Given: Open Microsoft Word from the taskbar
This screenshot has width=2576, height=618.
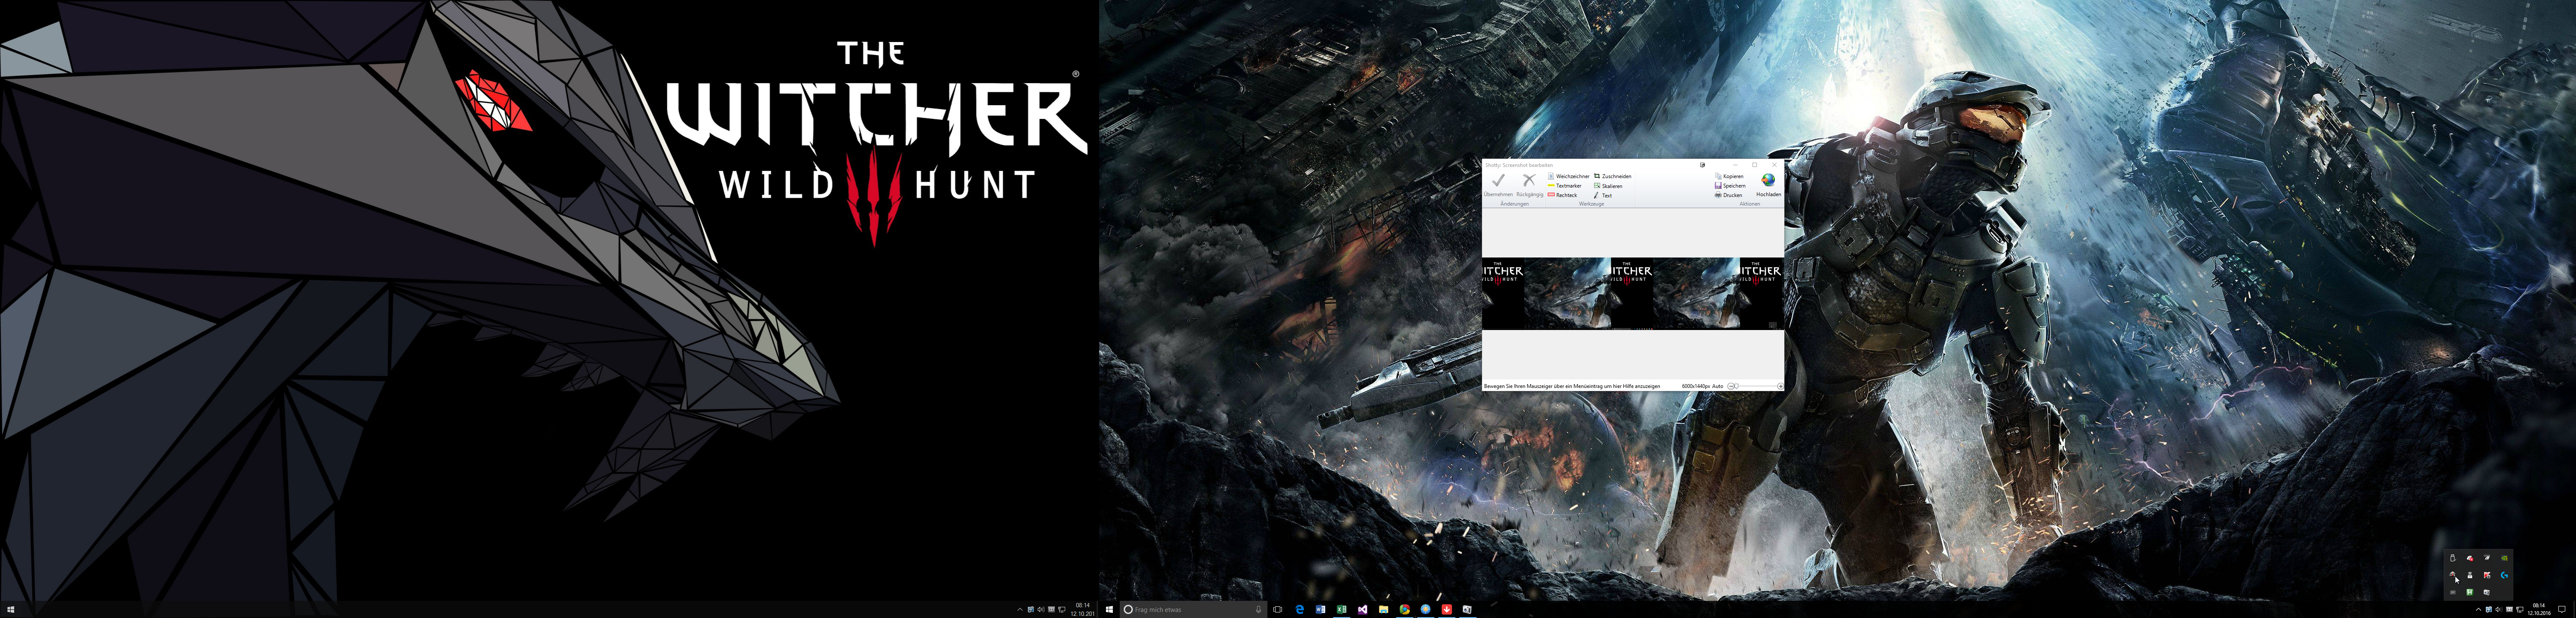Looking at the screenshot, I should coord(1321,609).
